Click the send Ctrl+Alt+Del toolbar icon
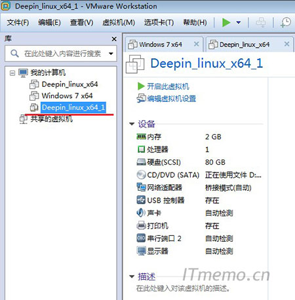The height and width of the screenshot is (300, 295). click(261, 22)
